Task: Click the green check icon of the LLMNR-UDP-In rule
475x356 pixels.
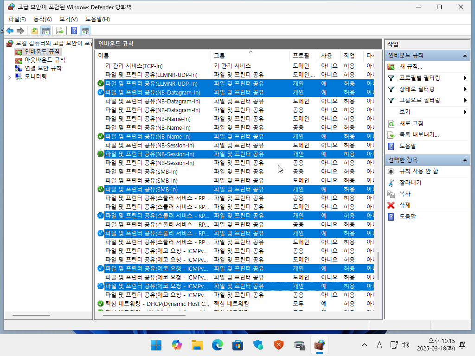Action: click(x=101, y=83)
